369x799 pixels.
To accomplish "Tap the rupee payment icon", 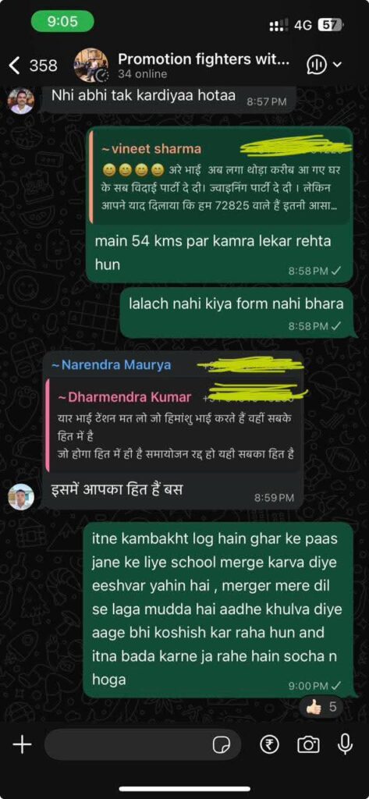I will (x=269, y=745).
